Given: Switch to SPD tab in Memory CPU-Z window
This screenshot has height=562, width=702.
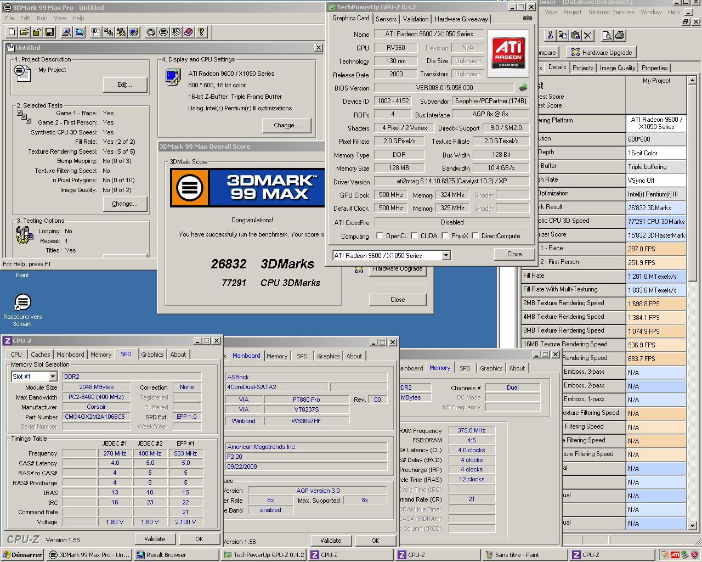Looking at the screenshot, I should tap(465, 368).
